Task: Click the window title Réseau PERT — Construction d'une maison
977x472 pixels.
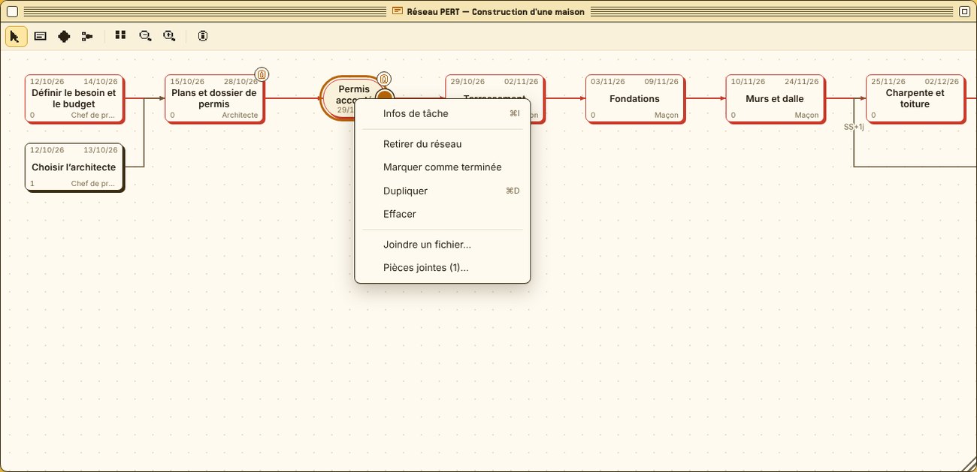Action: click(495, 11)
